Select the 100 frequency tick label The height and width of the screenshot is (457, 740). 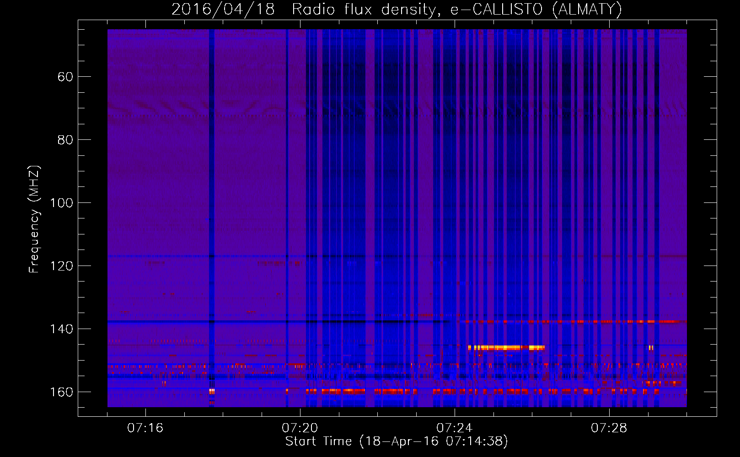click(61, 203)
